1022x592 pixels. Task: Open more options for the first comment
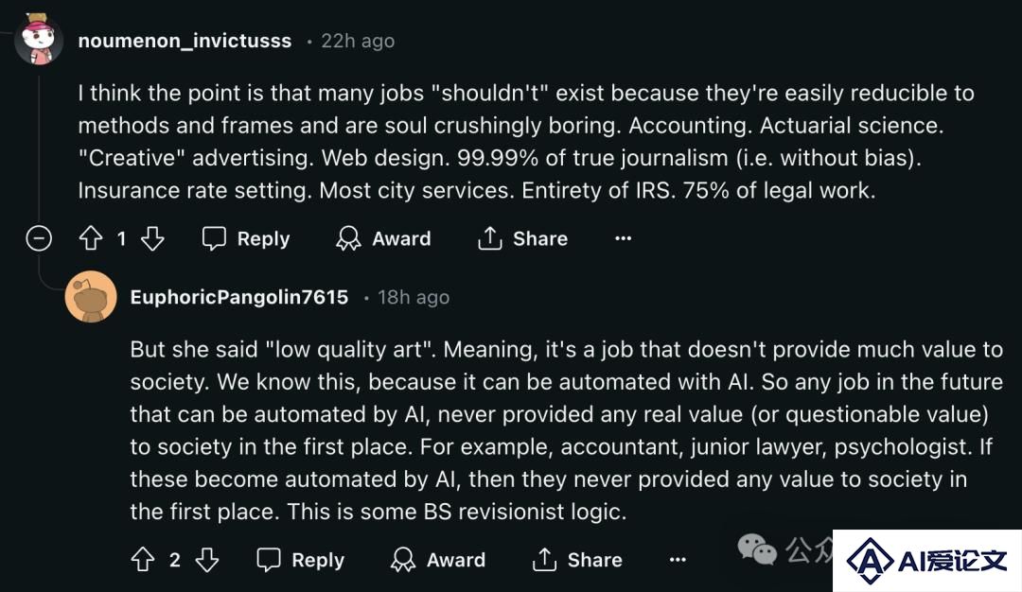point(623,238)
